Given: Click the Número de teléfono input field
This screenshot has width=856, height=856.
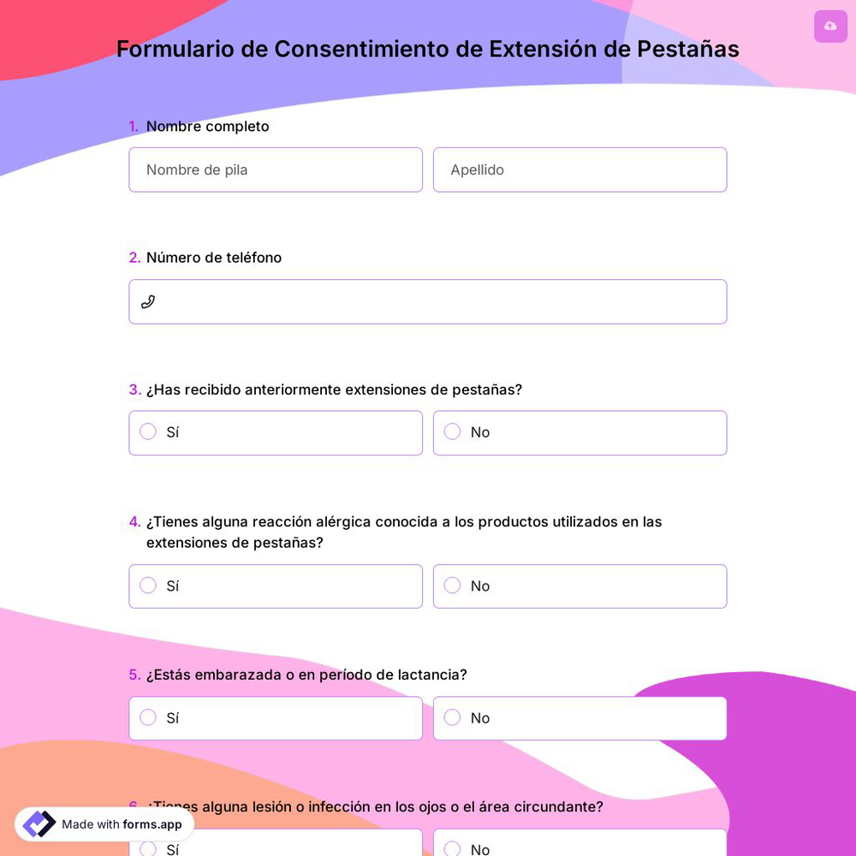Looking at the screenshot, I should tap(428, 301).
